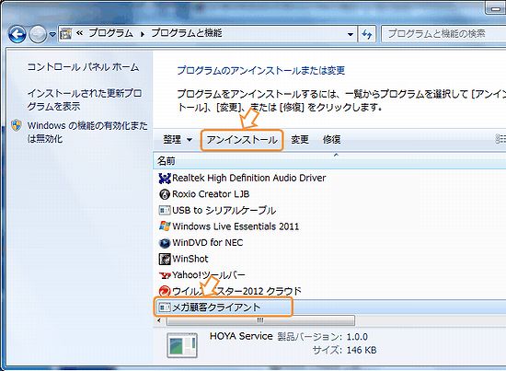Click the サイズ 146 KB value
The image size is (506, 371).
[x=362, y=351]
